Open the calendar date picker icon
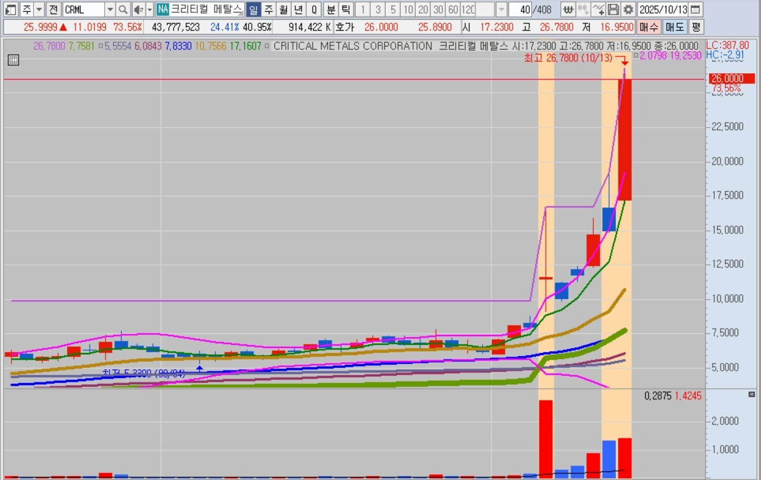Image resolution: width=761 pixels, height=480 pixels. tap(696, 9)
